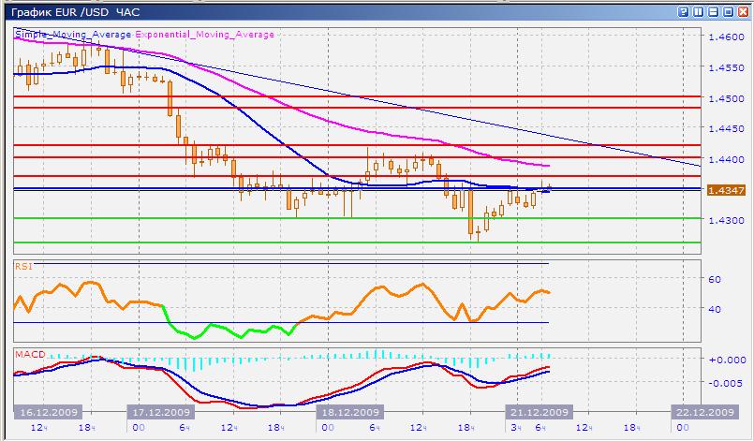
Task: Select the 21.12.2009 date marker
Action: point(538,412)
